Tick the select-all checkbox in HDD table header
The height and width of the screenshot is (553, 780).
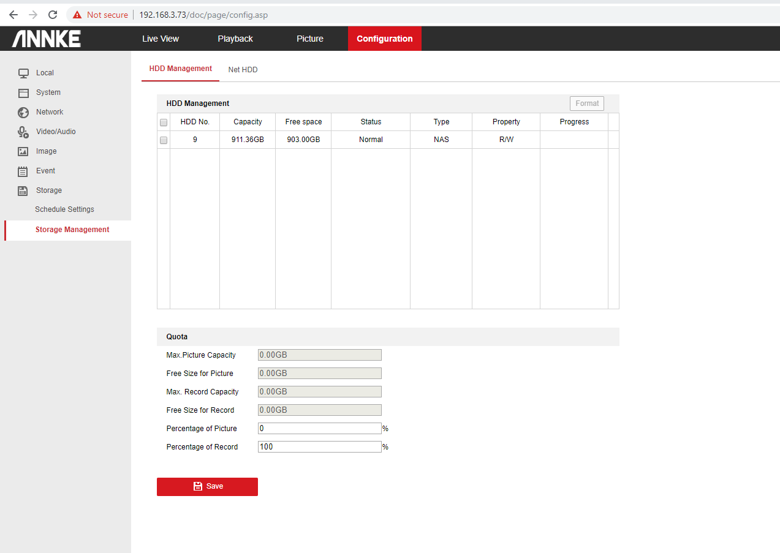164,122
